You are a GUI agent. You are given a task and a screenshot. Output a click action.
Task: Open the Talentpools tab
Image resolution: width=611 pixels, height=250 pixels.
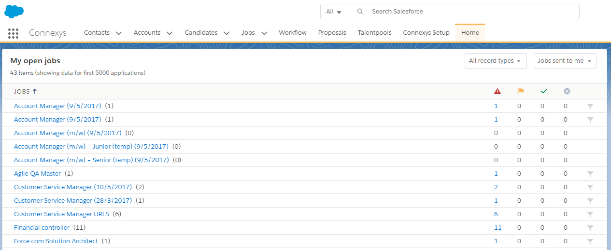(374, 33)
